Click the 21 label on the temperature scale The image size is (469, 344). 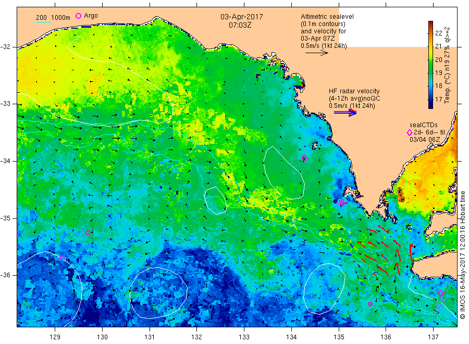(438, 46)
